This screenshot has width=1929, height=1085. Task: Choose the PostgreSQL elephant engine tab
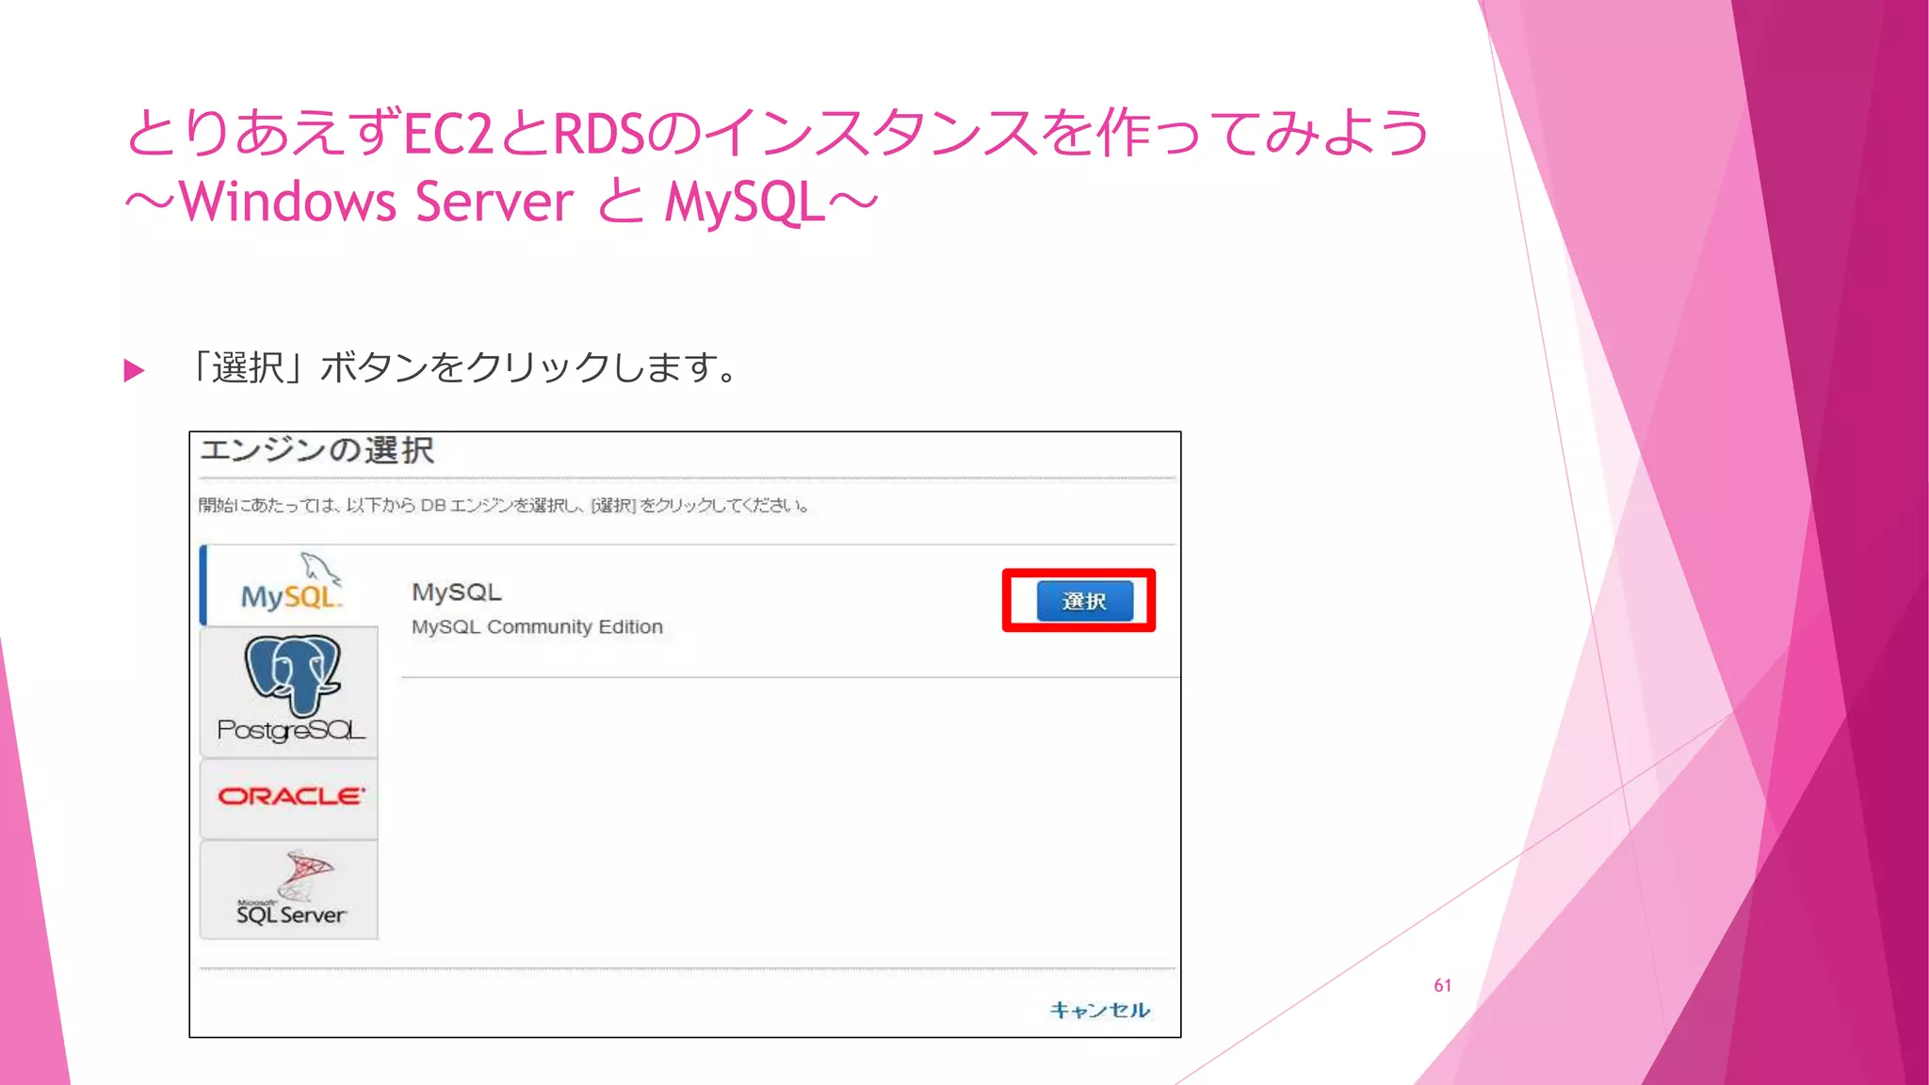[x=290, y=692]
